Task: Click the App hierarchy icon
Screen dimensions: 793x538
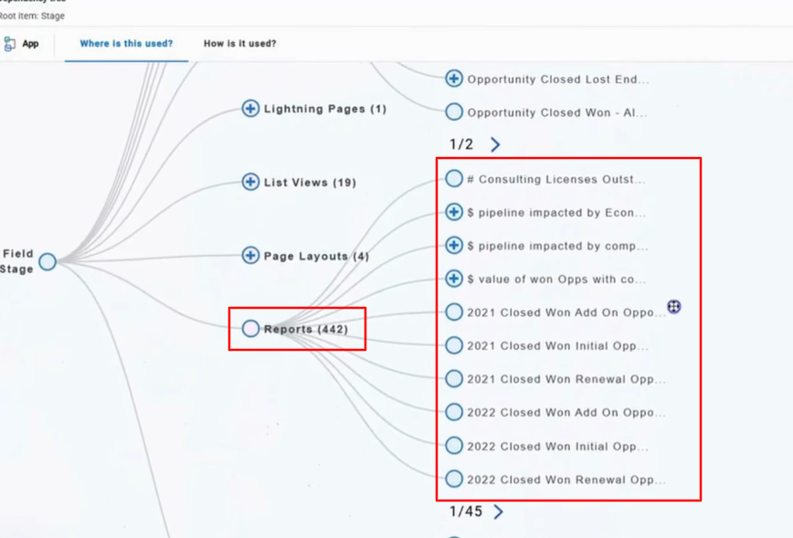Action: tap(10, 44)
